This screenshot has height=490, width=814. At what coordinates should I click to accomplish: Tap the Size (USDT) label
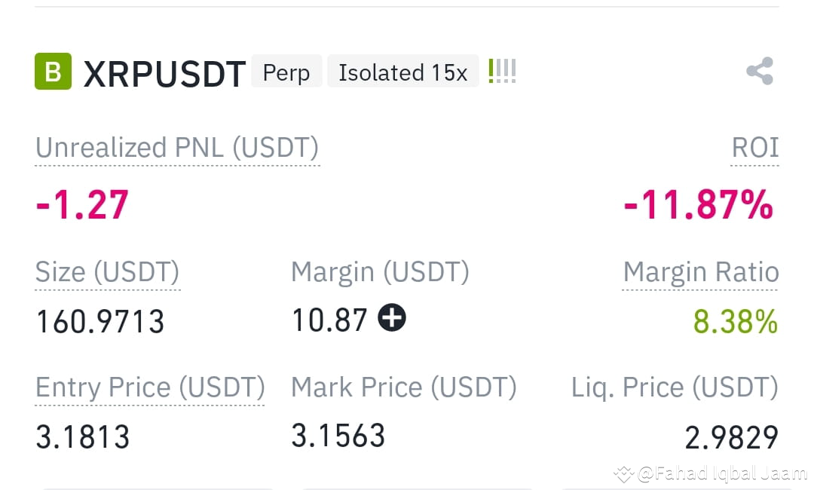[107, 272]
